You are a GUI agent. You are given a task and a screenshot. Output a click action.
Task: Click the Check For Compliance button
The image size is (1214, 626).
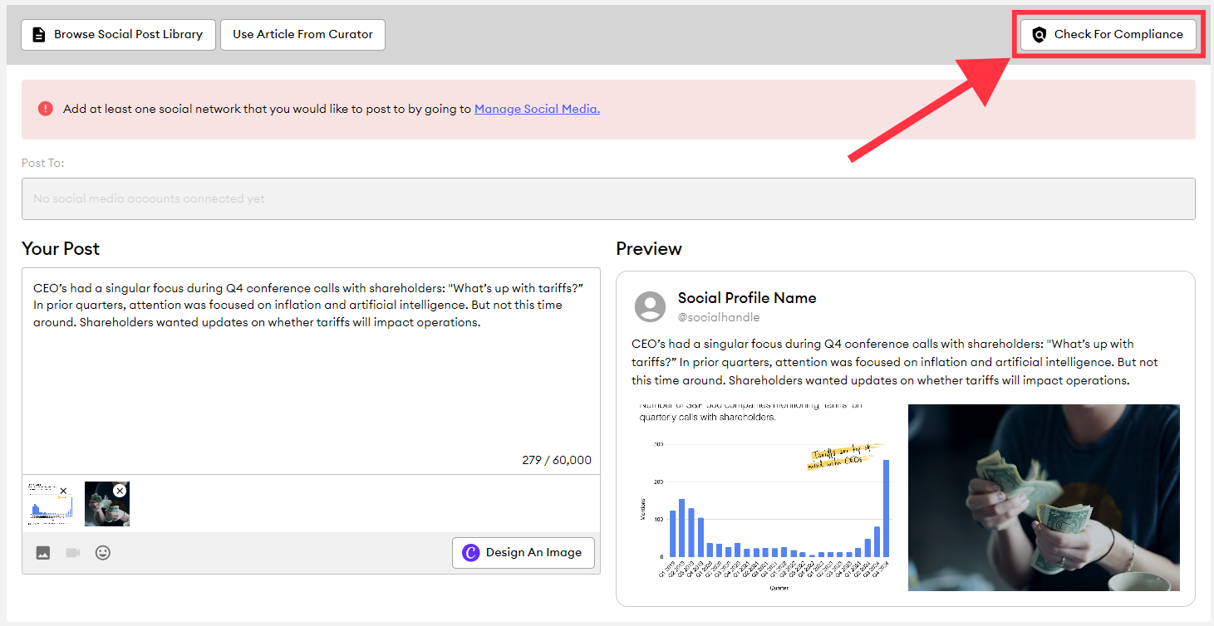click(1108, 35)
